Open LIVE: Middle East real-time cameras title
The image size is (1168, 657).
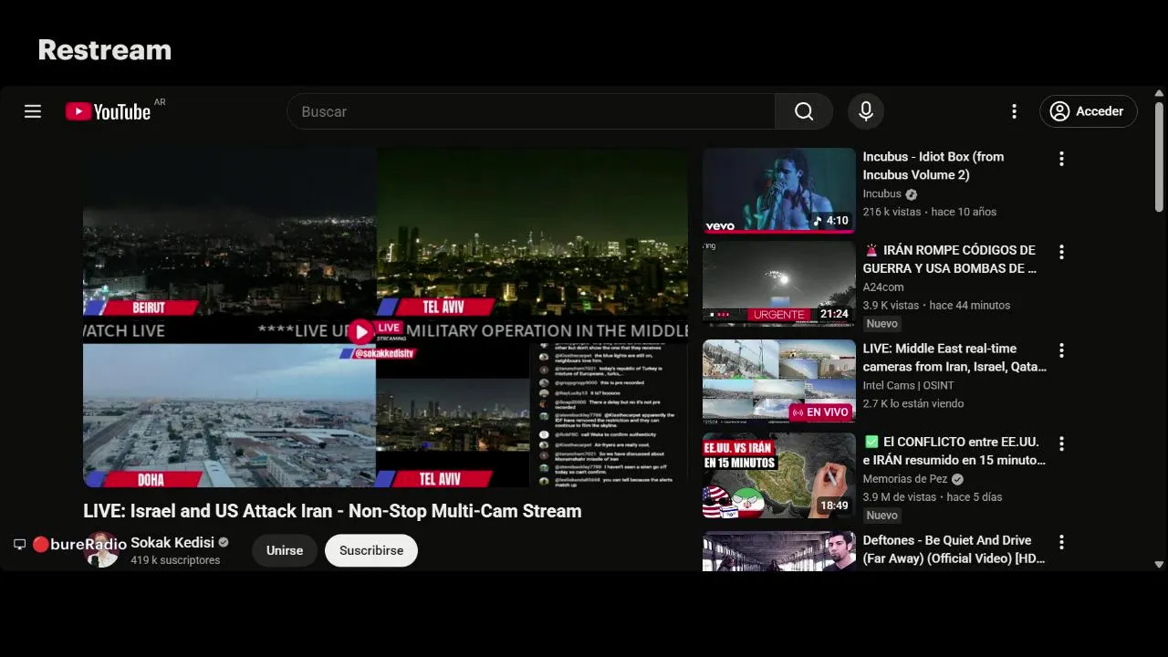coord(954,358)
